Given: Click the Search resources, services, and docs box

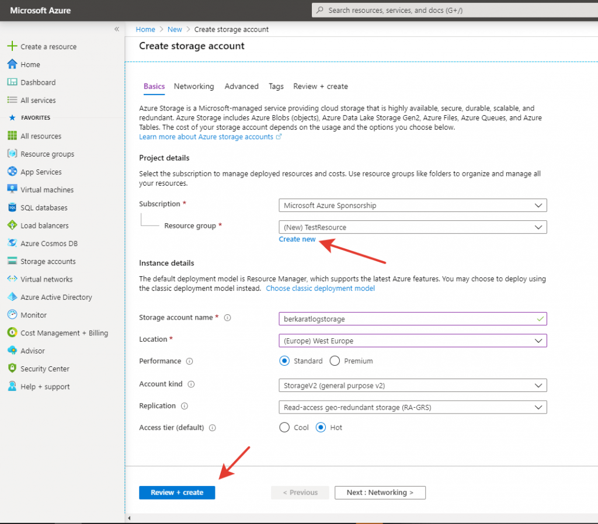Looking at the screenshot, I should pyautogui.click(x=454, y=10).
